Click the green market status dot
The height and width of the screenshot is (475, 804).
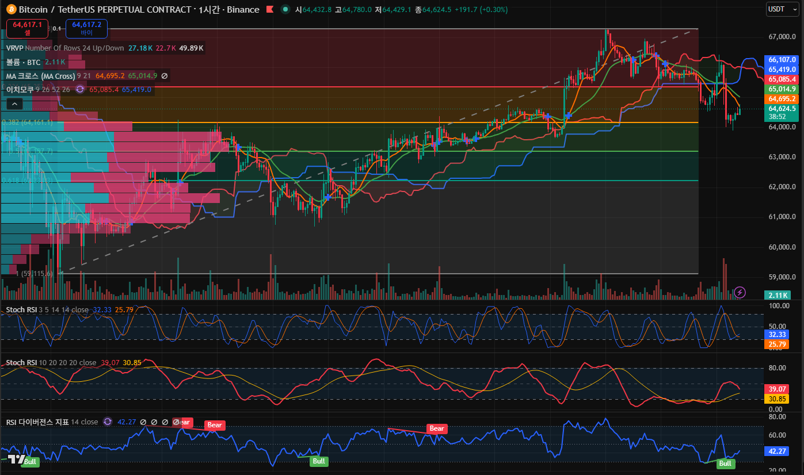[286, 10]
